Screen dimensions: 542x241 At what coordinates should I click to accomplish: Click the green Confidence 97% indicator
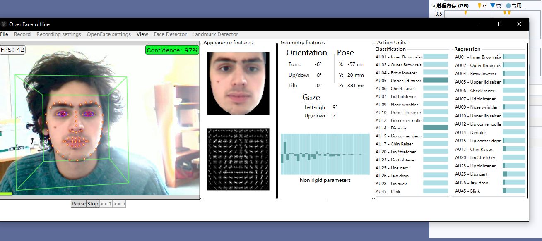[172, 50]
